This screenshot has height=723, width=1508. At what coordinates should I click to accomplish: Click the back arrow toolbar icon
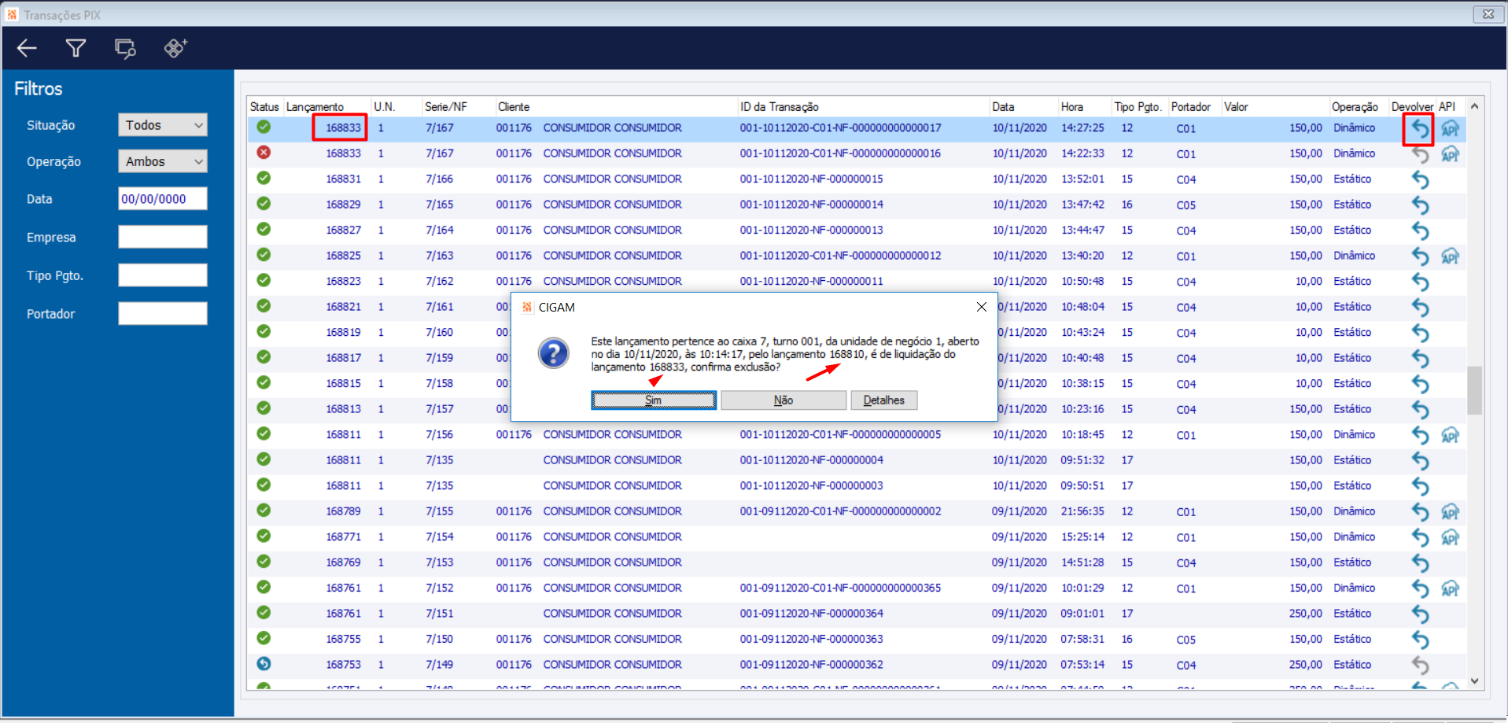27,49
